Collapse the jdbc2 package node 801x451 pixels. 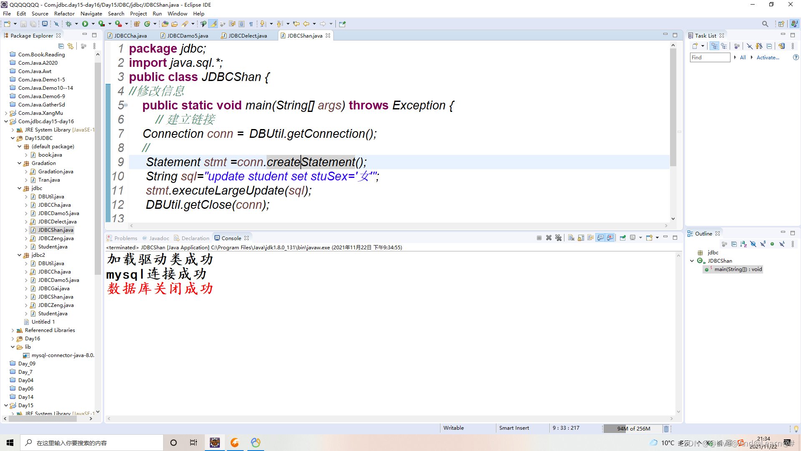coord(20,255)
